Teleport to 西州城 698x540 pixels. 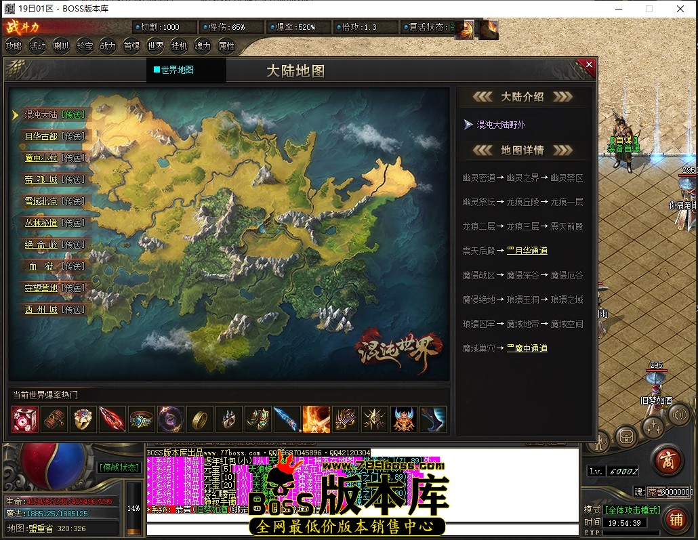click(x=73, y=310)
